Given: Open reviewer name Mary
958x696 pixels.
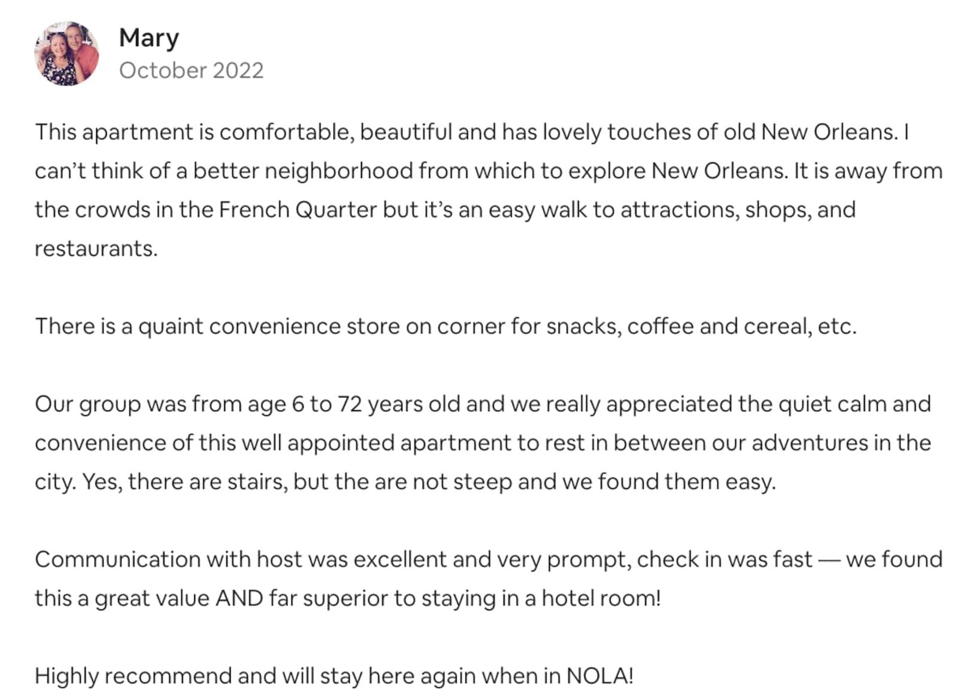Looking at the screenshot, I should [x=148, y=38].
